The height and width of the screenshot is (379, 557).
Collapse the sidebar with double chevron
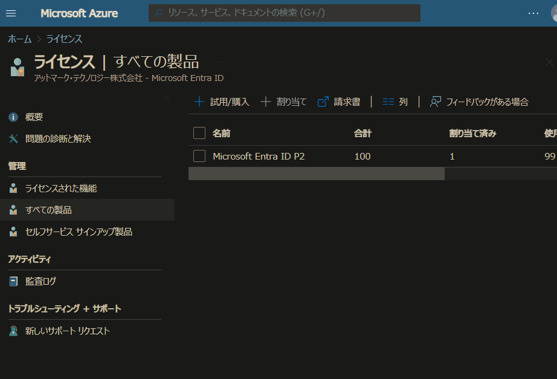click(166, 98)
